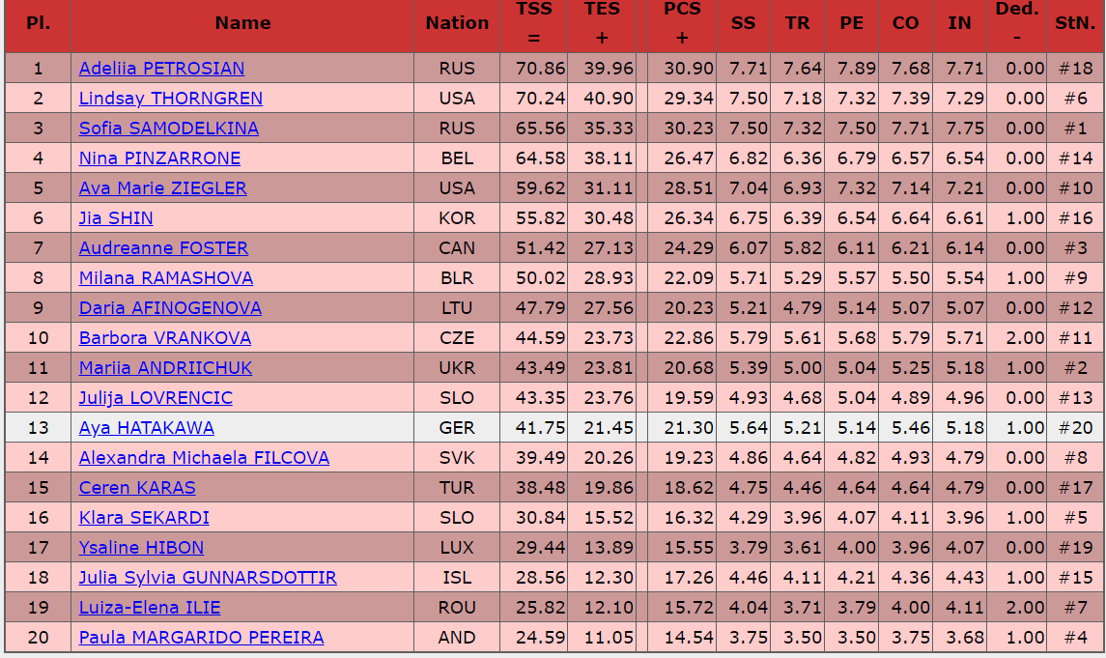Open Aya HATAKAWA's highlighted row link
This screenshot has height=658, width=1106.
(147, 428)
